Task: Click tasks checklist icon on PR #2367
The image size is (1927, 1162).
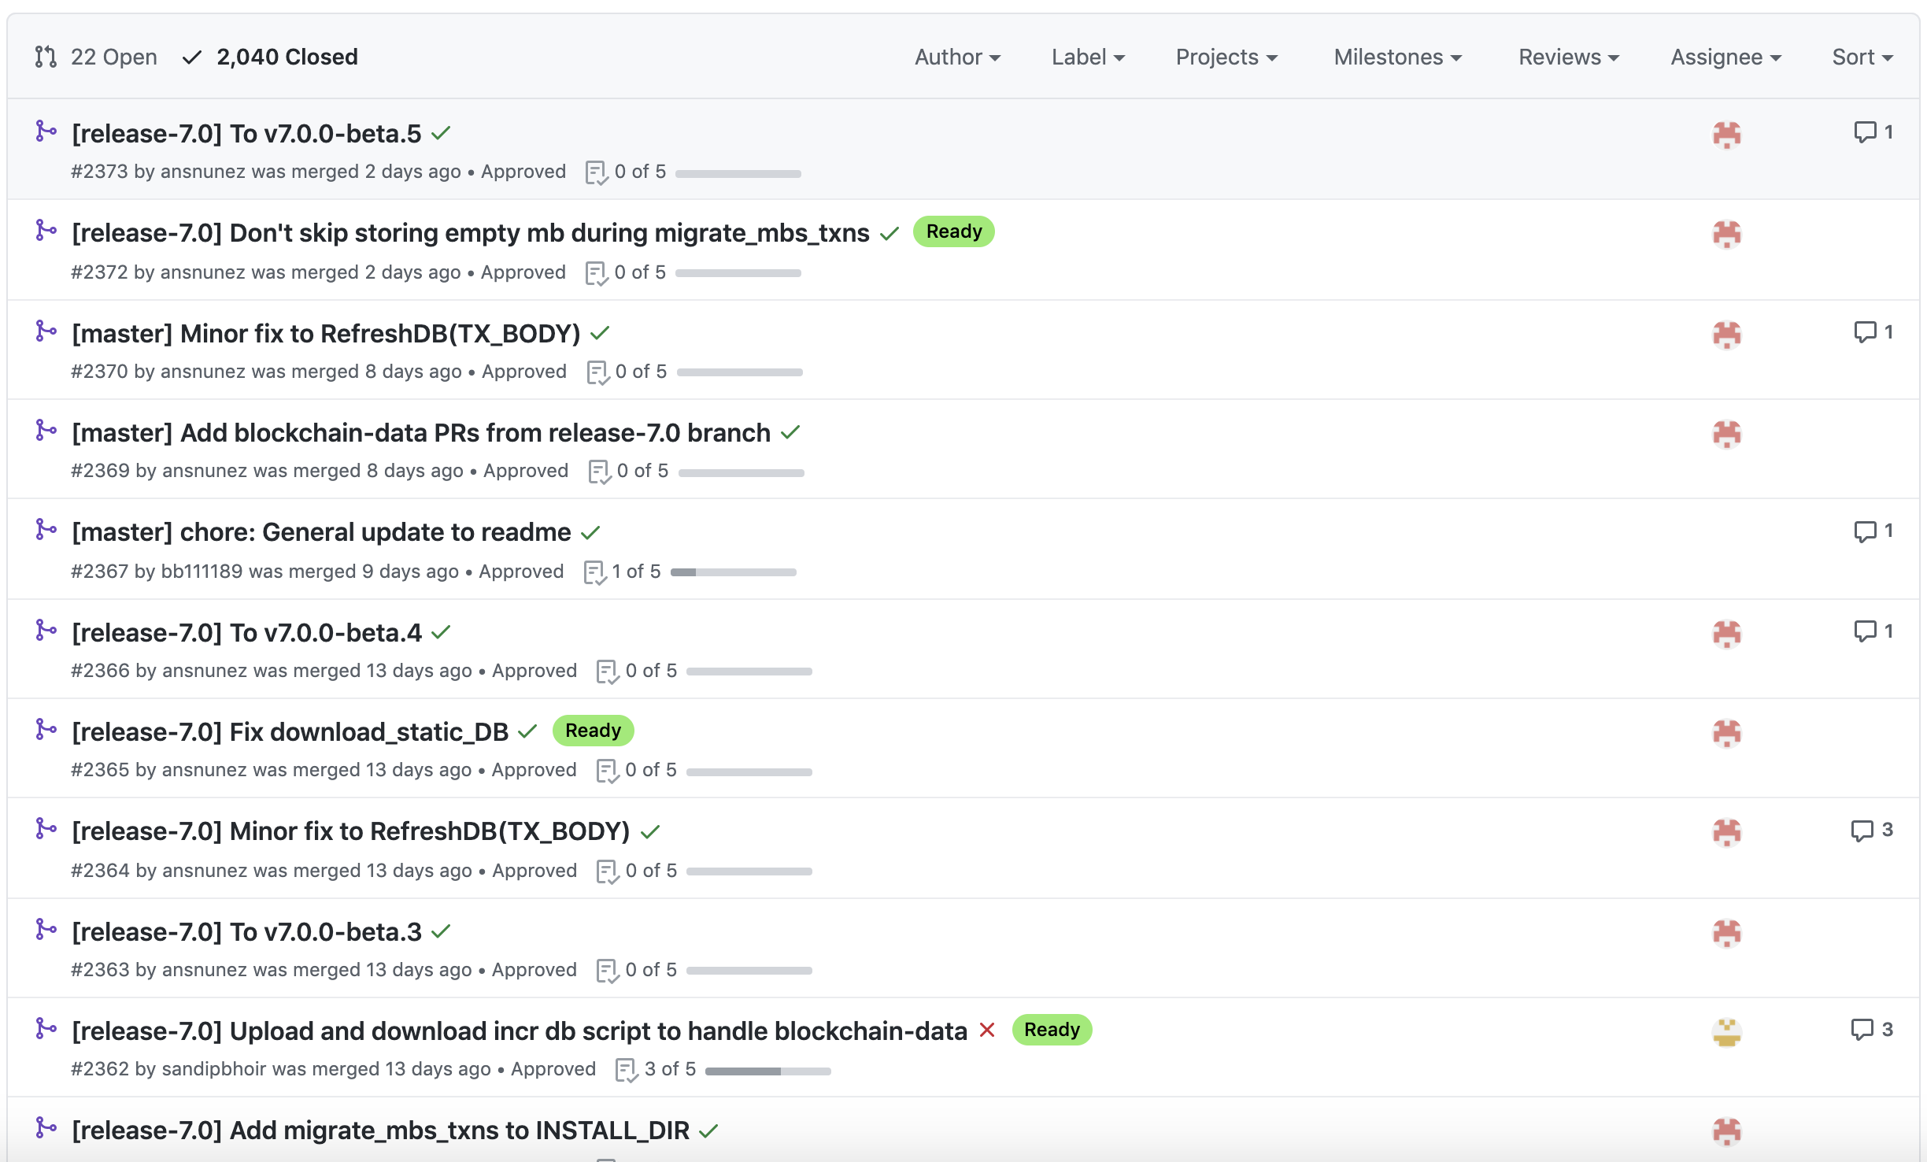Action: click(x=595, y=572)
